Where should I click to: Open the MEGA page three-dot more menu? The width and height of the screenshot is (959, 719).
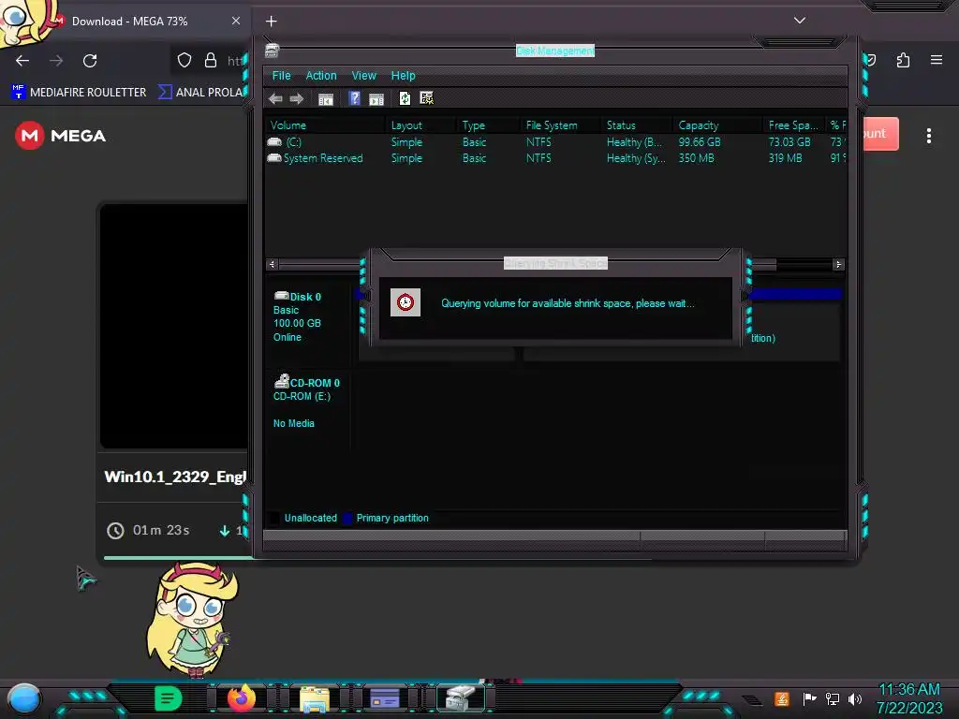pos(928,136)
